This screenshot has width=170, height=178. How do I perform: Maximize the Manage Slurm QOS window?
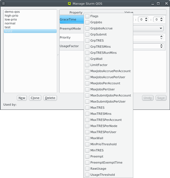[x=158, y=4]
